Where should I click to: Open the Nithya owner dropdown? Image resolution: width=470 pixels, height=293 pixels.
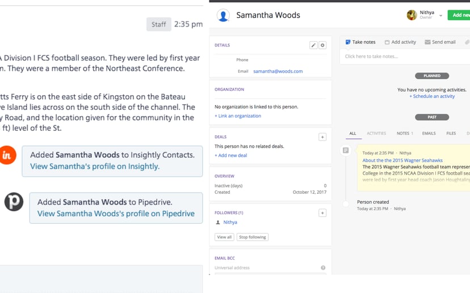pyautogui.click(x=440, y=15)
